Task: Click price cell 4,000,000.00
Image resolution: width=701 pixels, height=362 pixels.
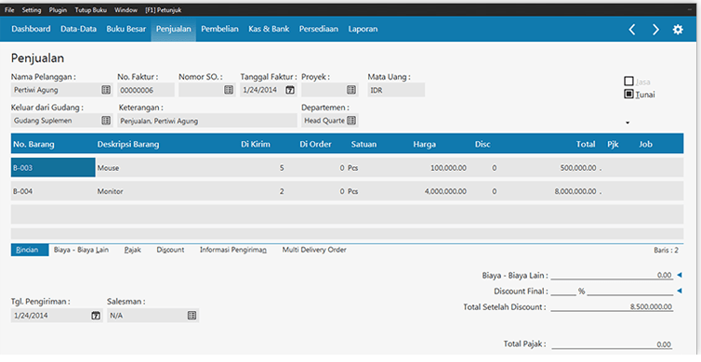Action: 445,191
